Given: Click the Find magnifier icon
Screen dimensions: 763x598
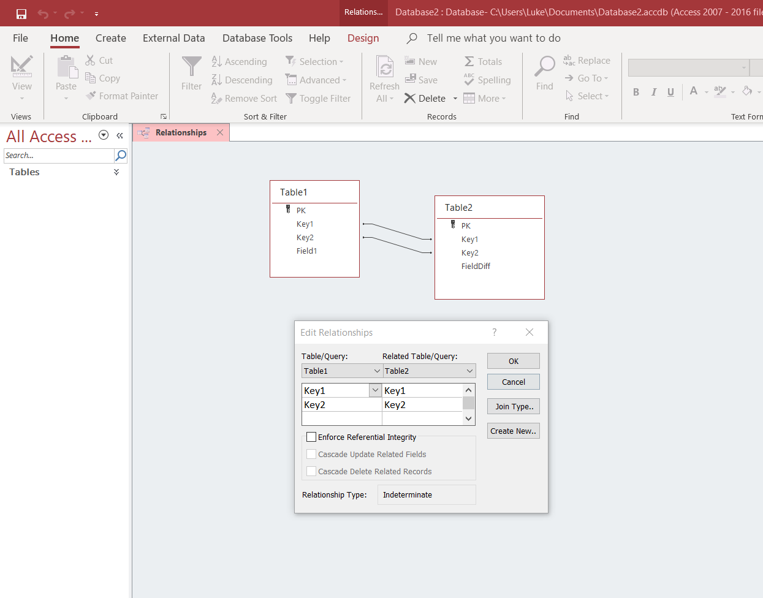Looking at the screenshot, I should point(544,66).
